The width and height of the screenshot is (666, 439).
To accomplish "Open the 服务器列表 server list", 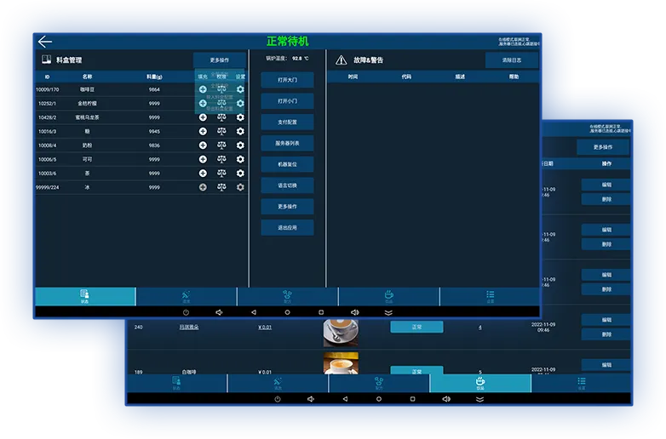I will pos(288,144).
